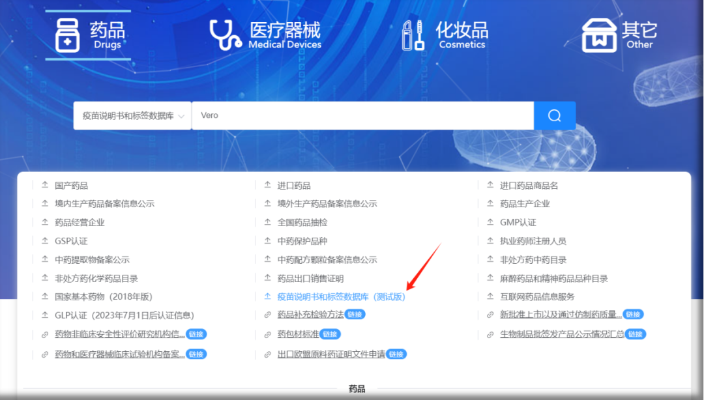Click the Other shop icon
704x400 pixels.
[x=598, y=35]
